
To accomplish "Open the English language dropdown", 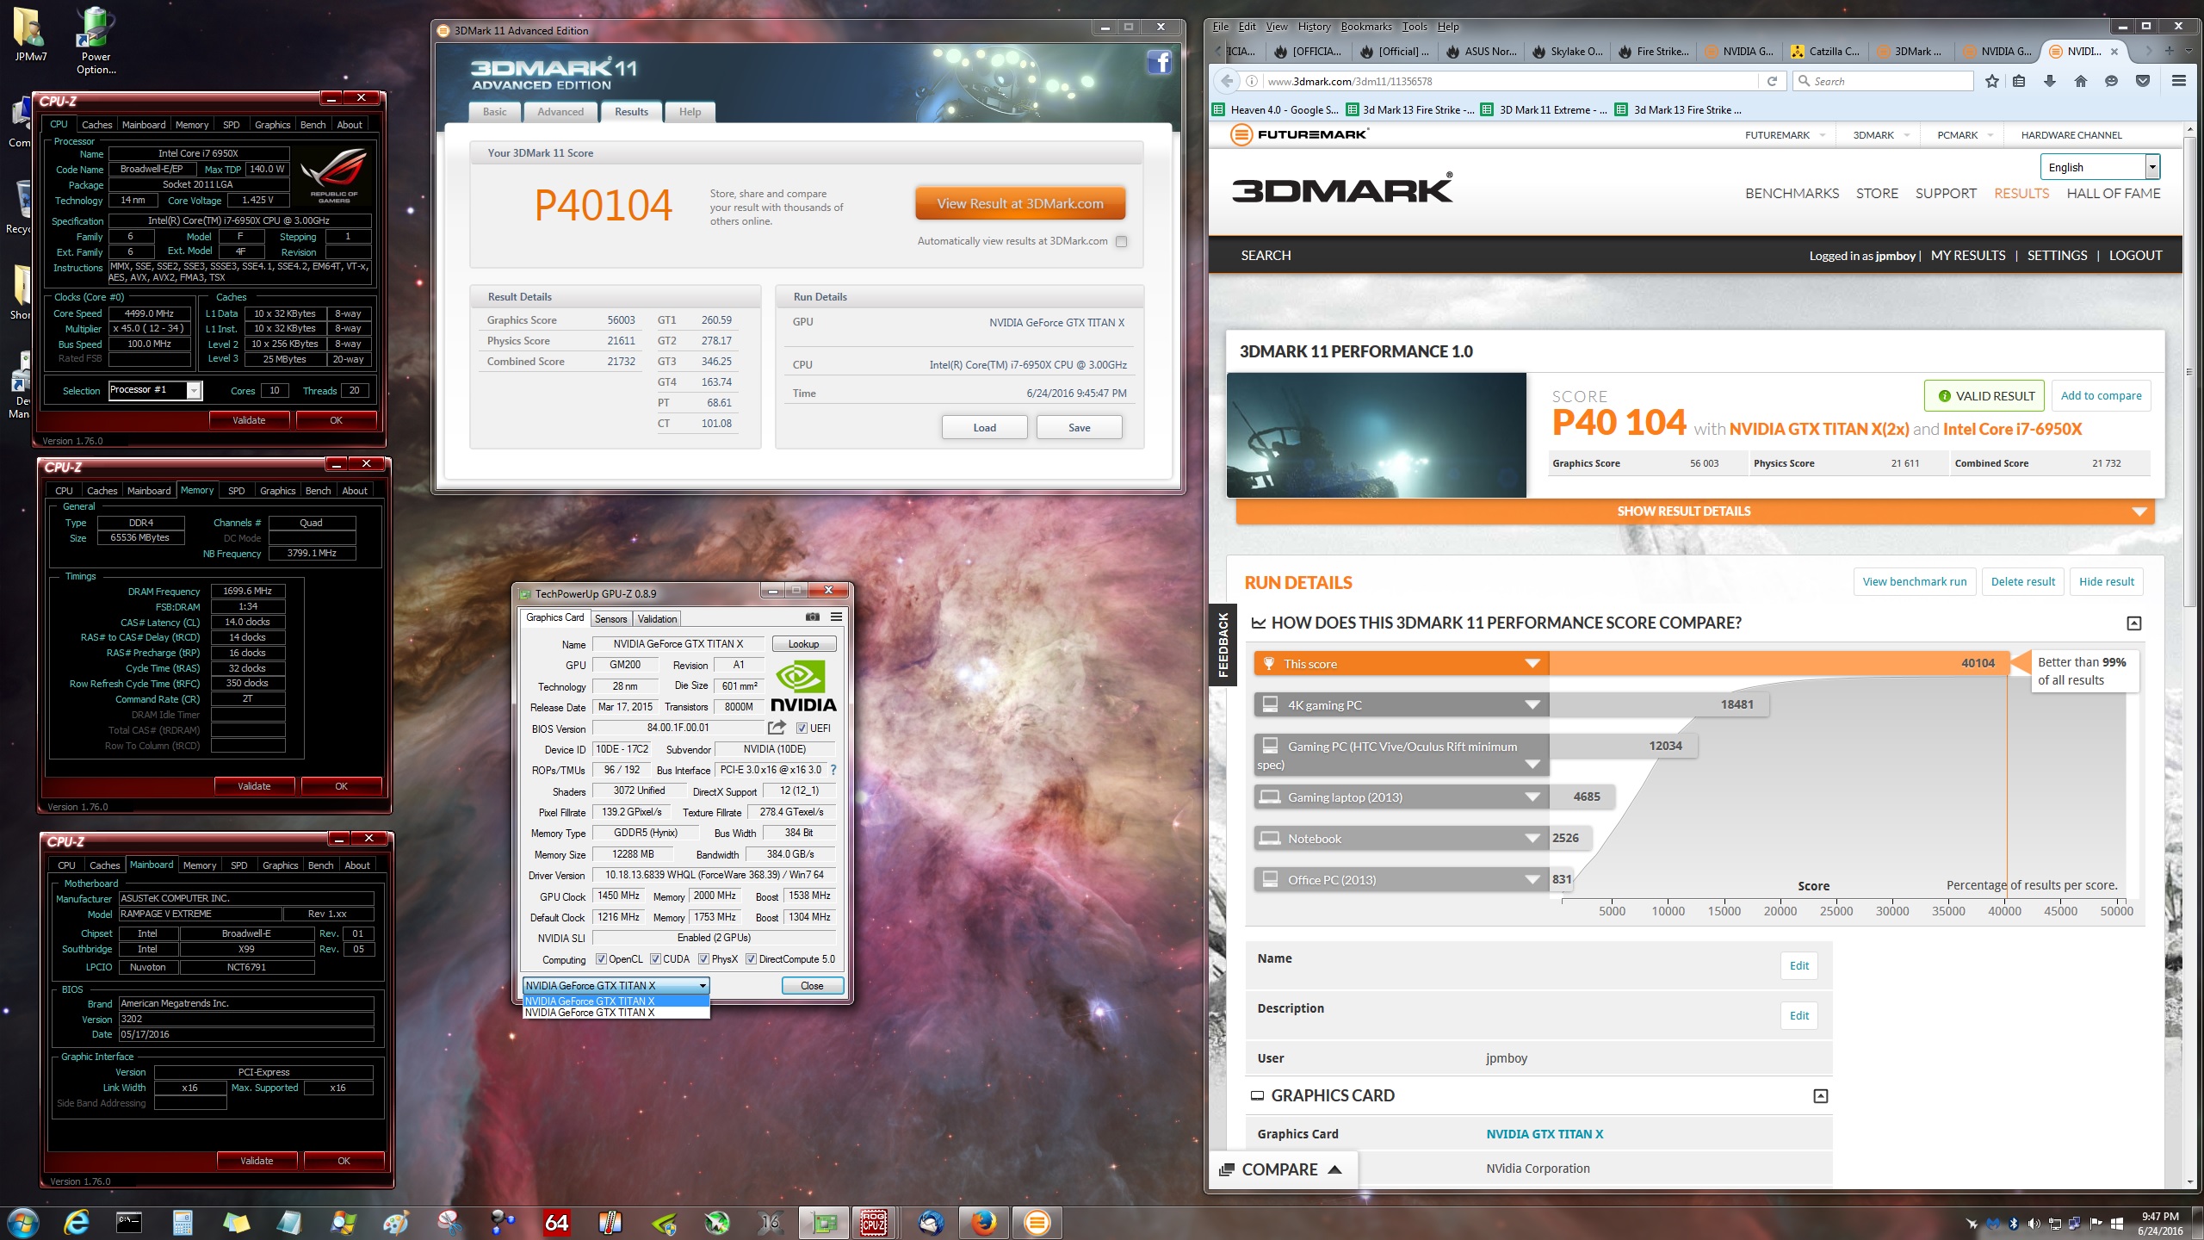I will tap(2100, 167).
